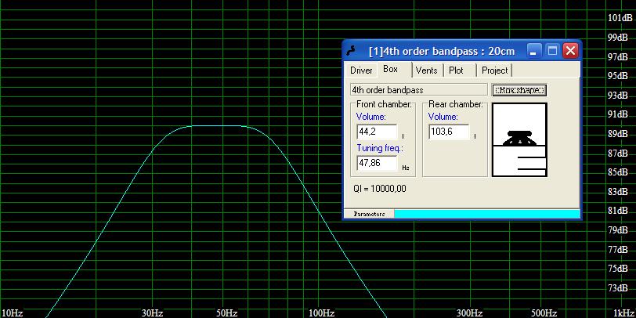Click the 95dB scale label
636x318 pixels.
pos(620,76)
